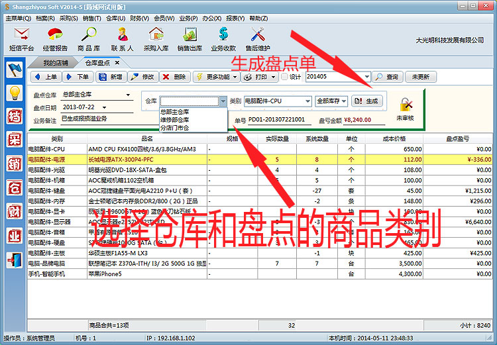The height and width of the screenshot is (345, 497).
Task: Switch to the 我的店铺 tab
Action: click(x=56, y=63)
